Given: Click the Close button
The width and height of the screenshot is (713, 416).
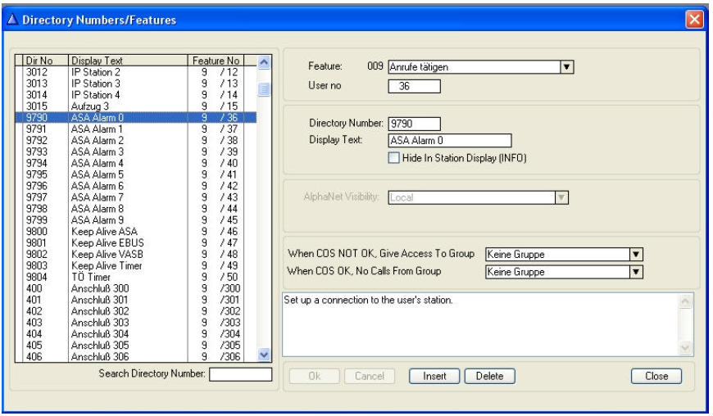Looking at the screenshot, I should [656, 376].
